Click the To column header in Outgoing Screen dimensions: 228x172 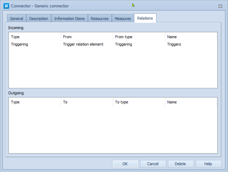click(87, 102)
